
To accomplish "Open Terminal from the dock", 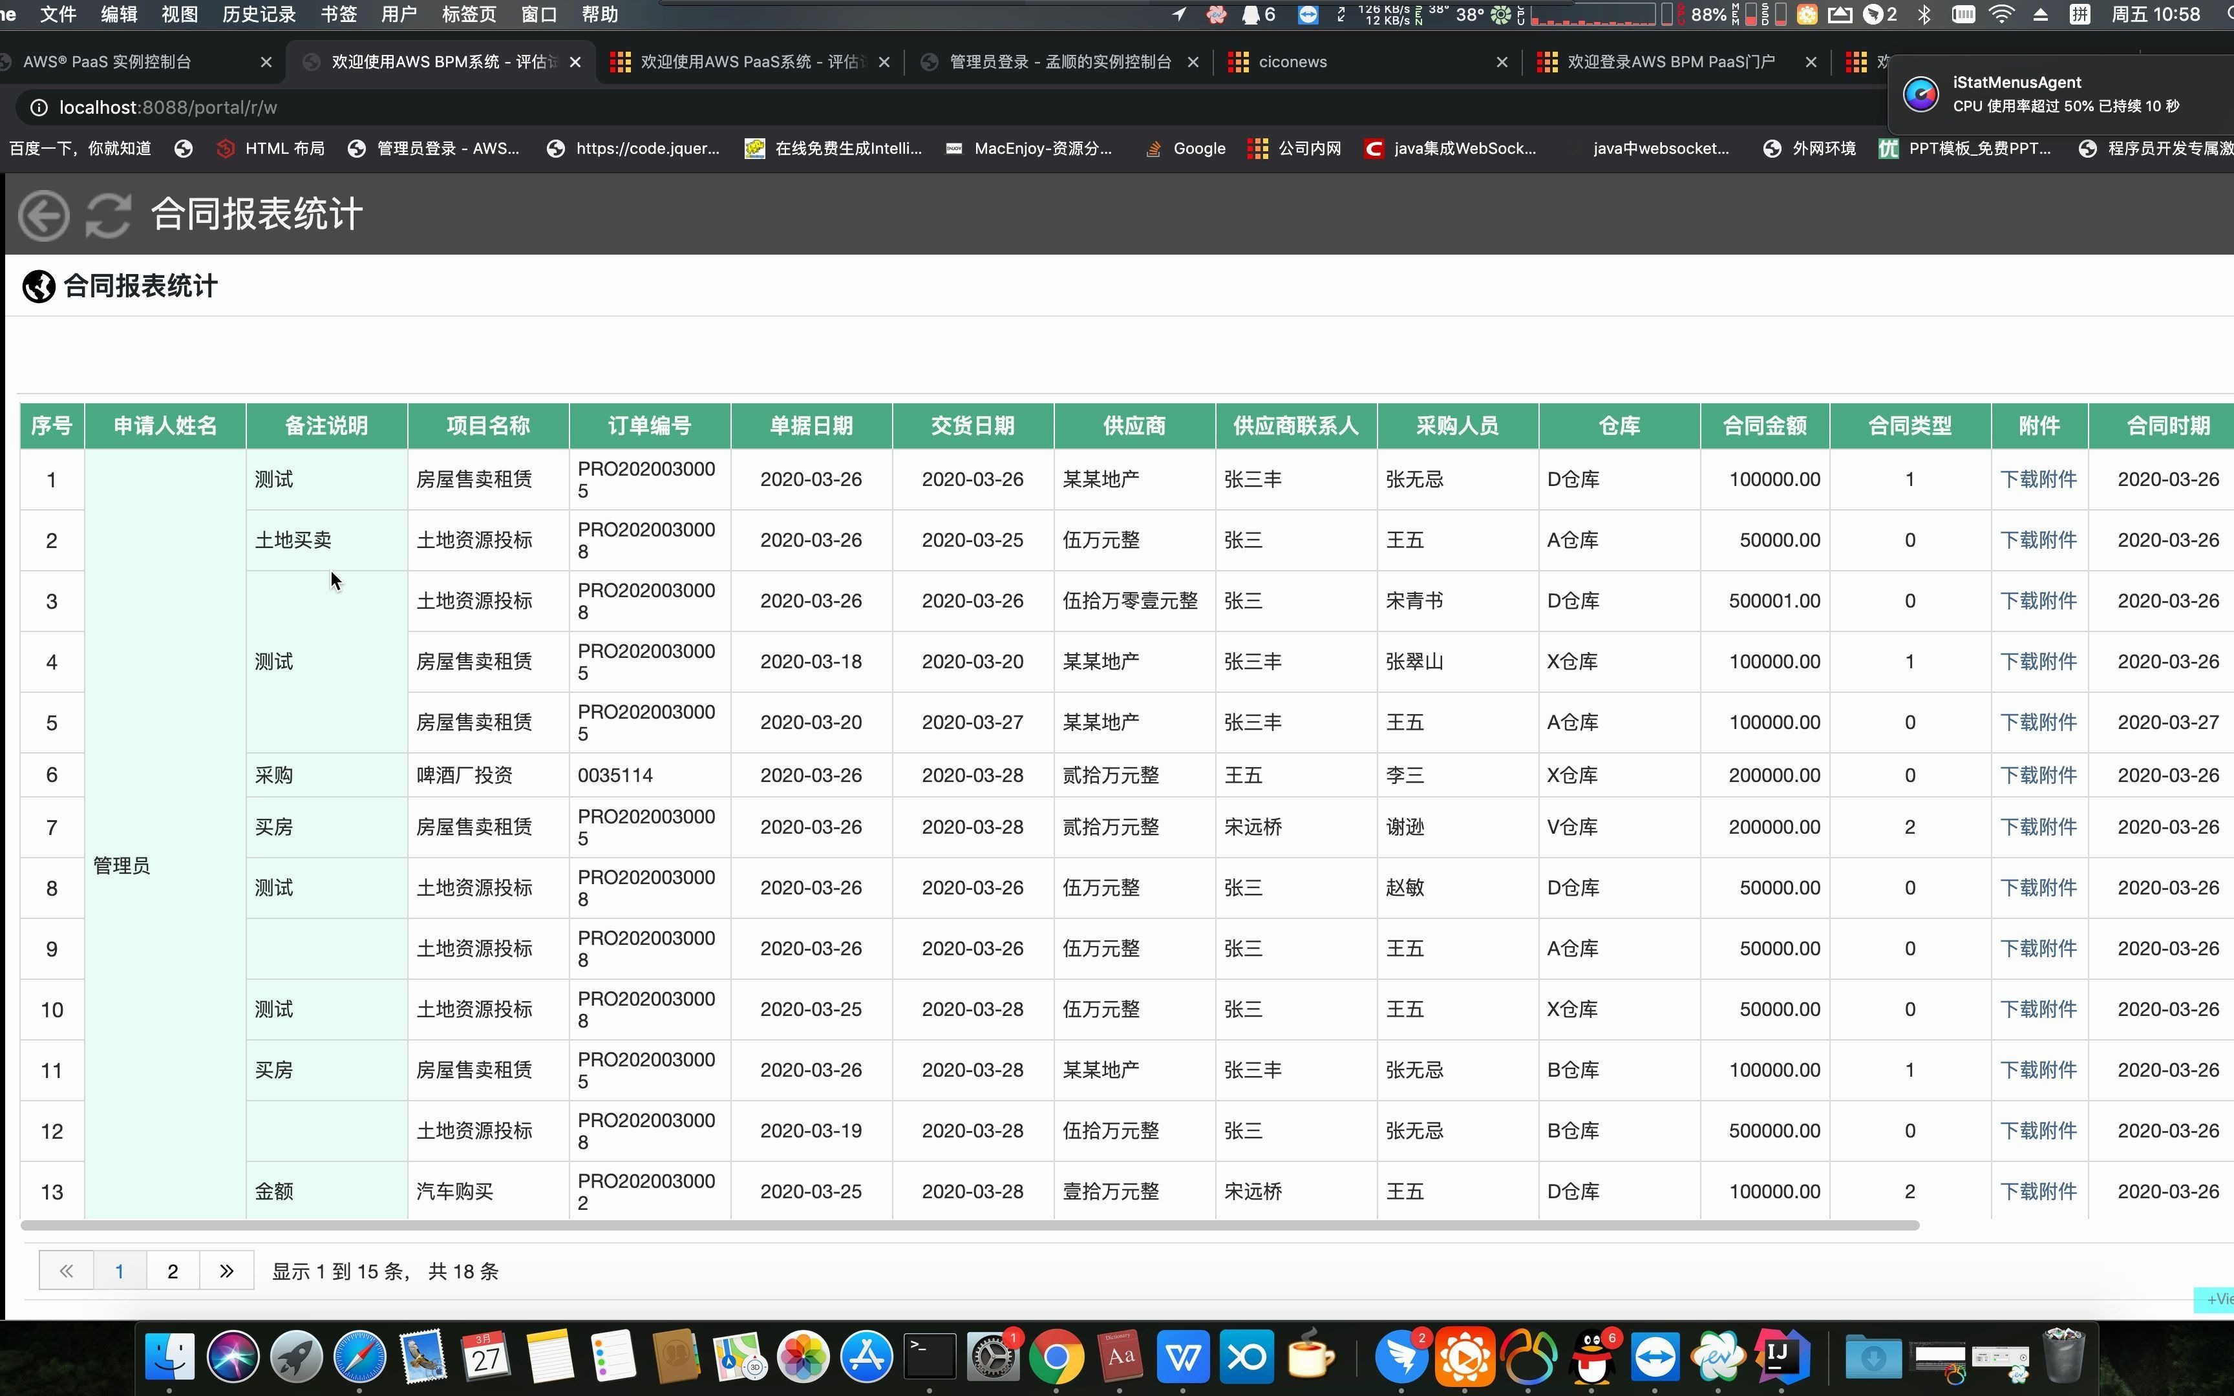I will (x=930, y=1357).
